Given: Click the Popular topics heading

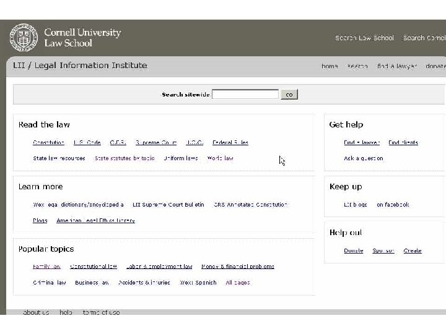Looking at the screenshot, I should pos(46,249).
